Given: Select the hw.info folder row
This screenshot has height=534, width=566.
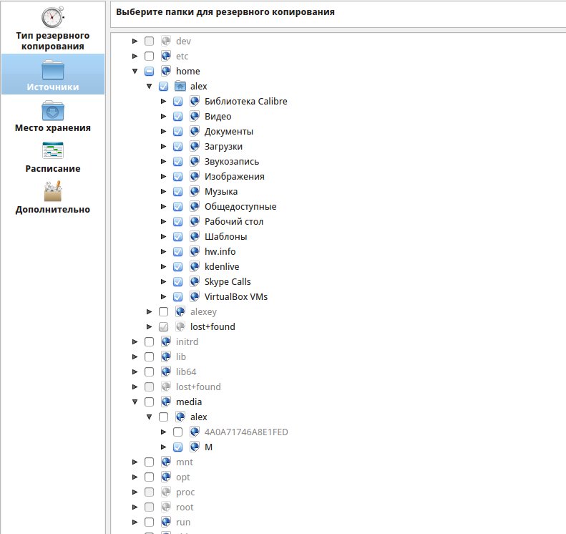Looking at the screenshot, I should click(x=220, y=252).
